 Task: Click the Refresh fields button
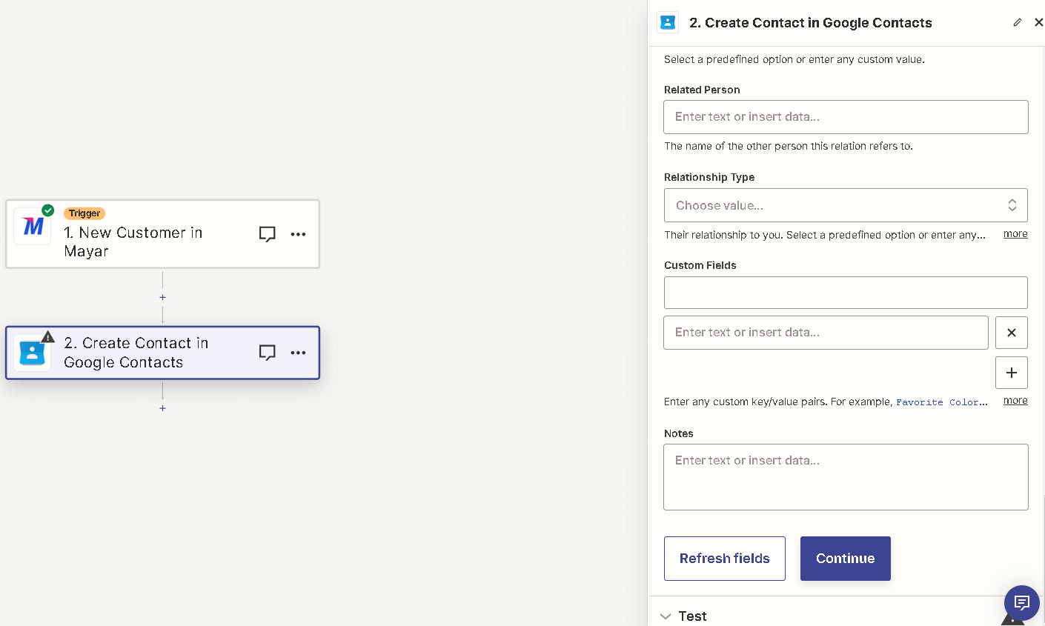click(x=725, y=559)
